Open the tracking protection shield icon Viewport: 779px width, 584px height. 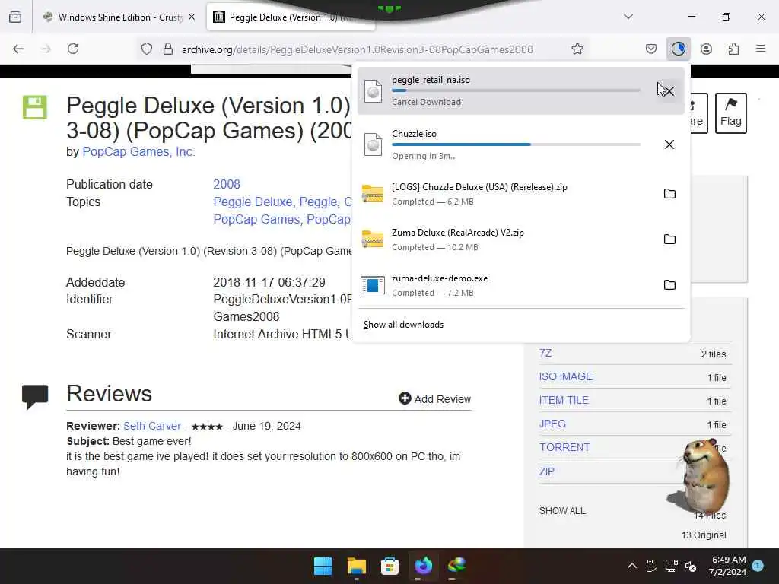coord(147,49)
